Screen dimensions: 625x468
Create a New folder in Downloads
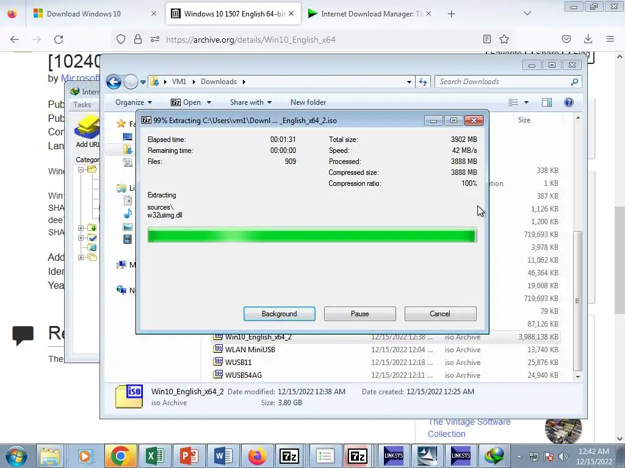click(x=308, y=102)
